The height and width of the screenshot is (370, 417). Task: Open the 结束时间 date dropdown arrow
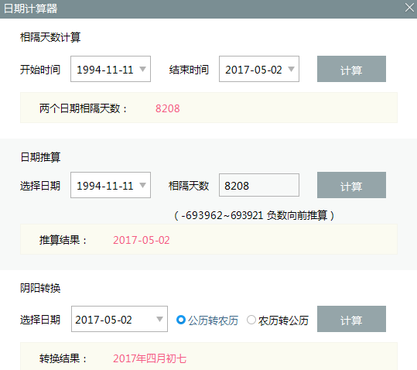pos(291,69)
